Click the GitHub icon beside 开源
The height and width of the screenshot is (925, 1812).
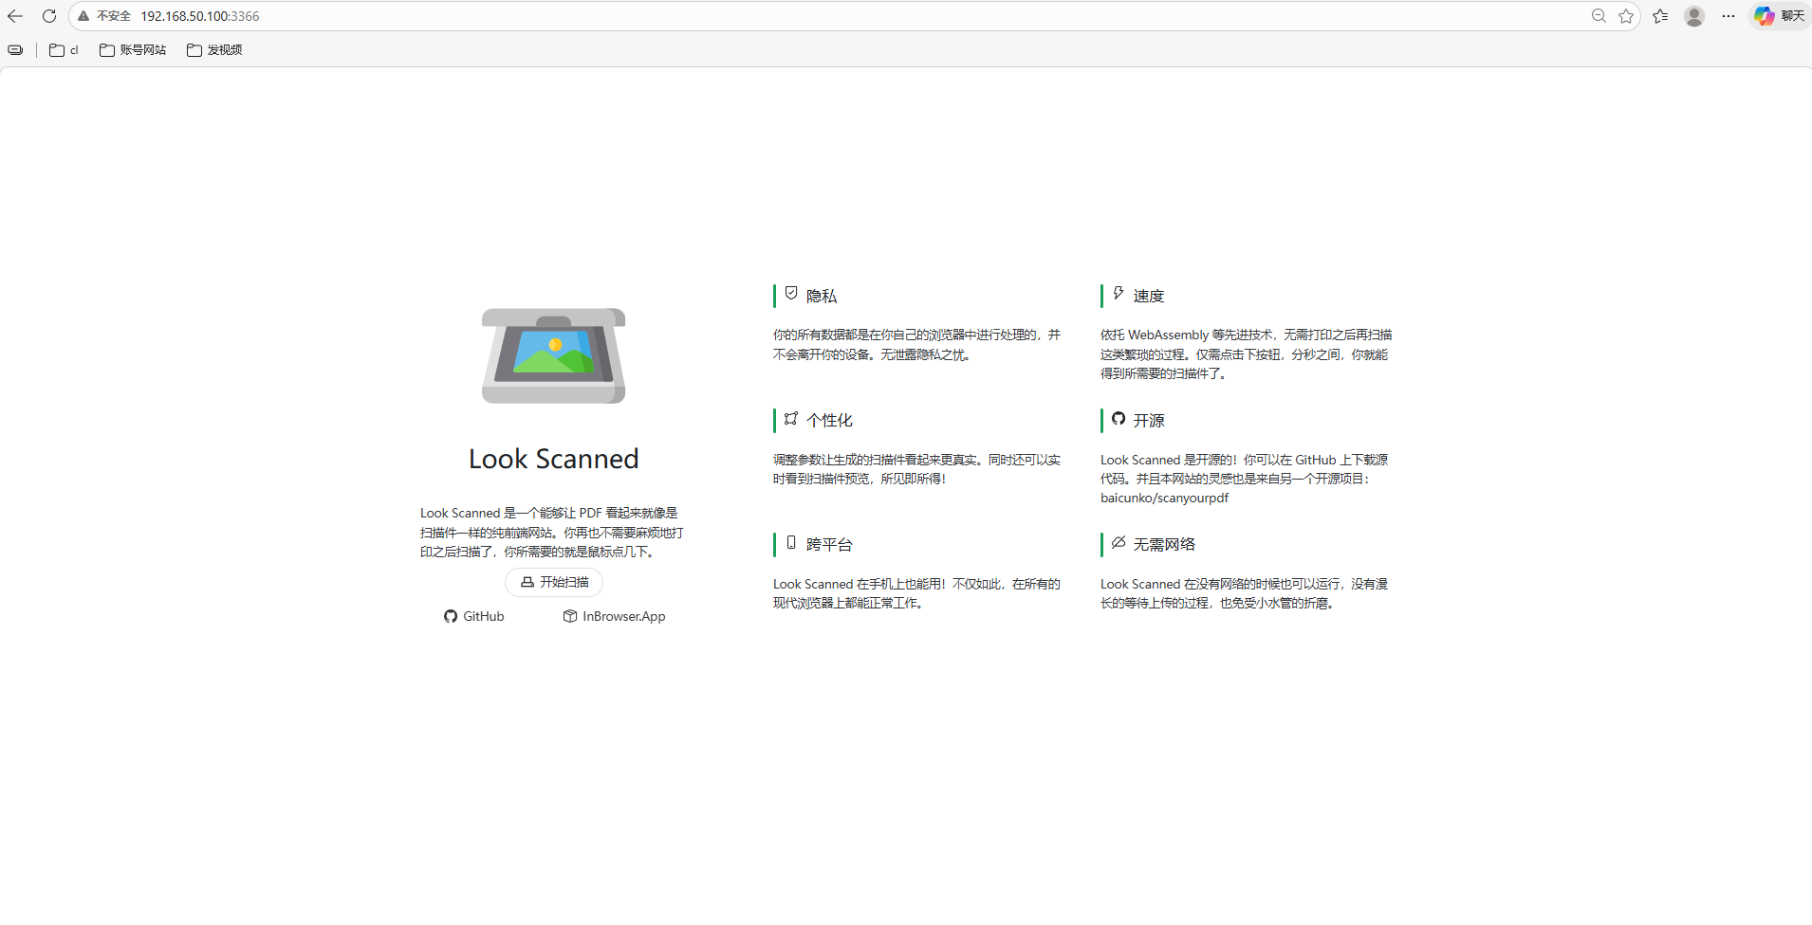1119,419
